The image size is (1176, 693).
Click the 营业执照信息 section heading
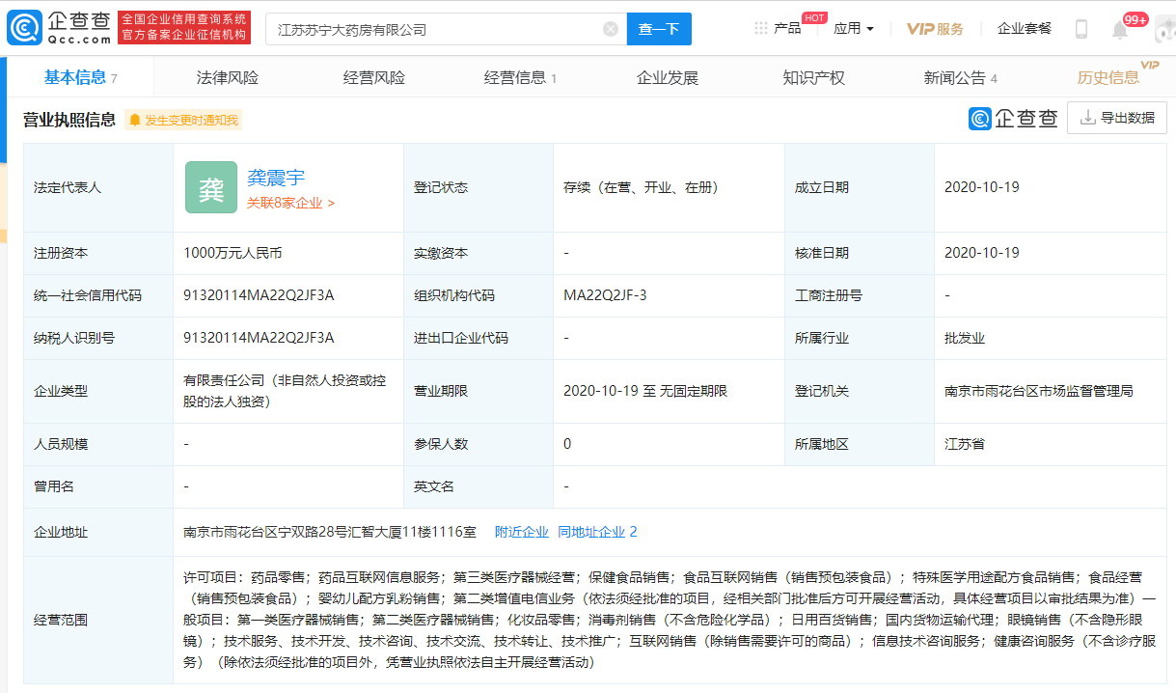point(69,120)
